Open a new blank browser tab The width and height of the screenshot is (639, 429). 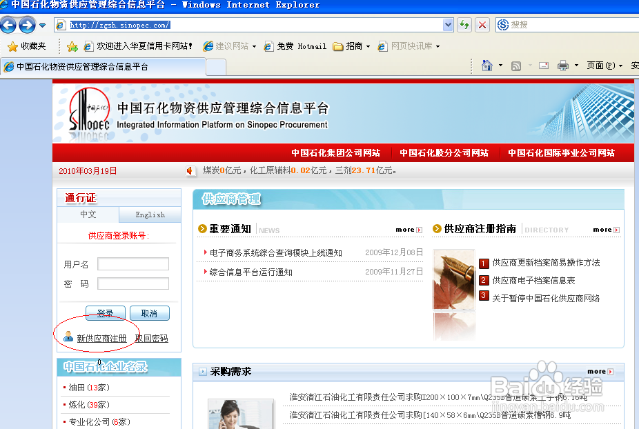(216, 68)
